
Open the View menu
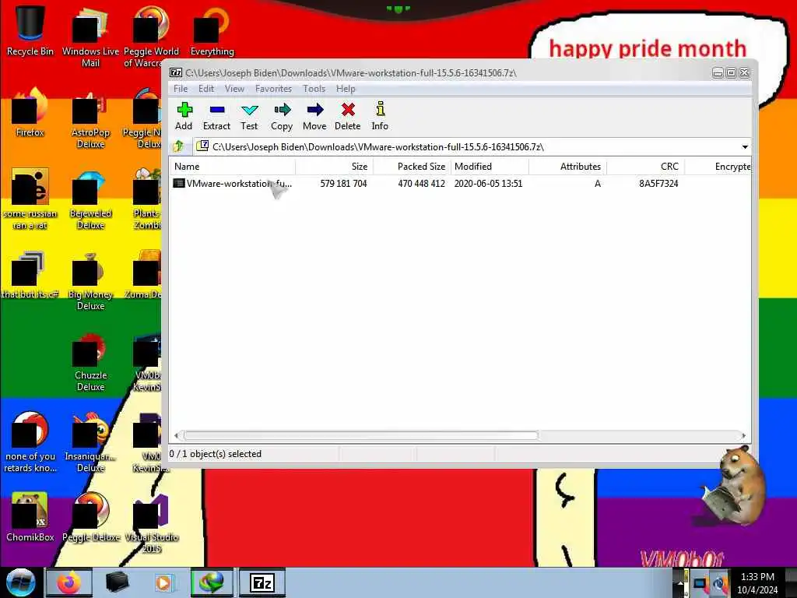(234, 89)
